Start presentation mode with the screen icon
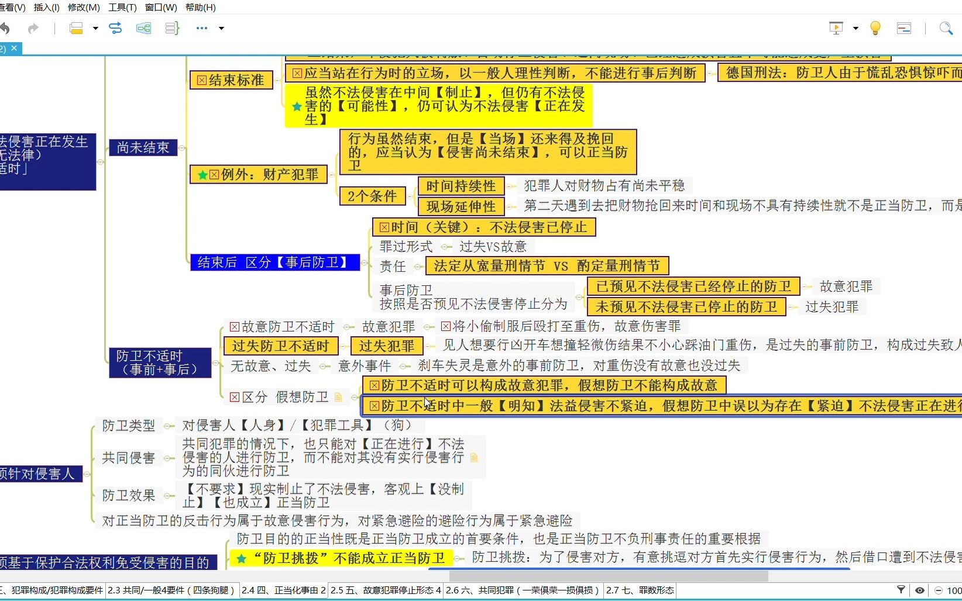This screenshot has height=601, width=962. point(836,28)
